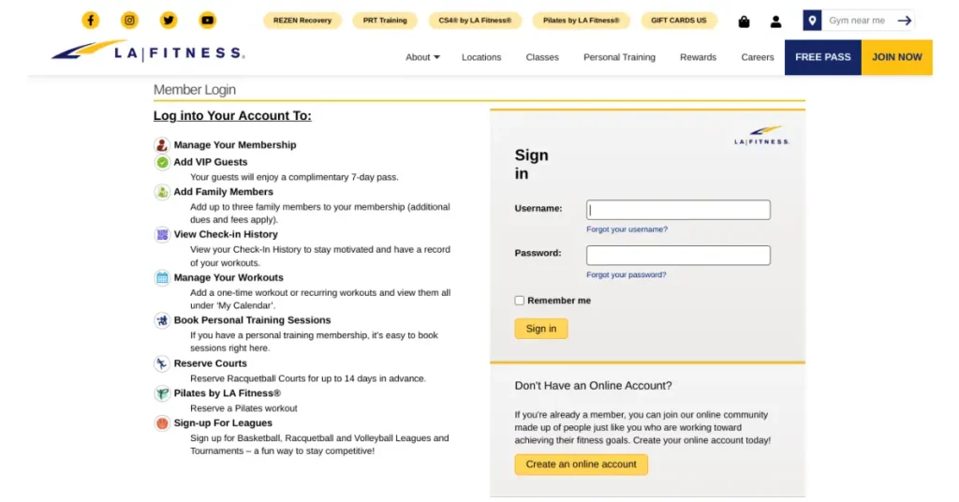The height and width of the screenshot is (502, 959).
Task: Toggle the Remember me checkbox
Action: (x=519, y=301)
